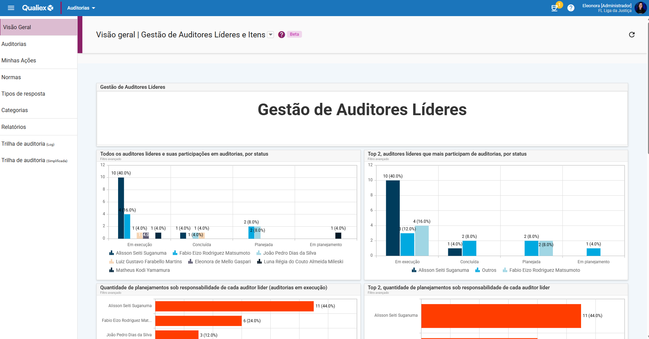Image resolution: width=649 pixels, height=339 pixels.
Task: Click the Qualiex logo
Action: [37, 8]
